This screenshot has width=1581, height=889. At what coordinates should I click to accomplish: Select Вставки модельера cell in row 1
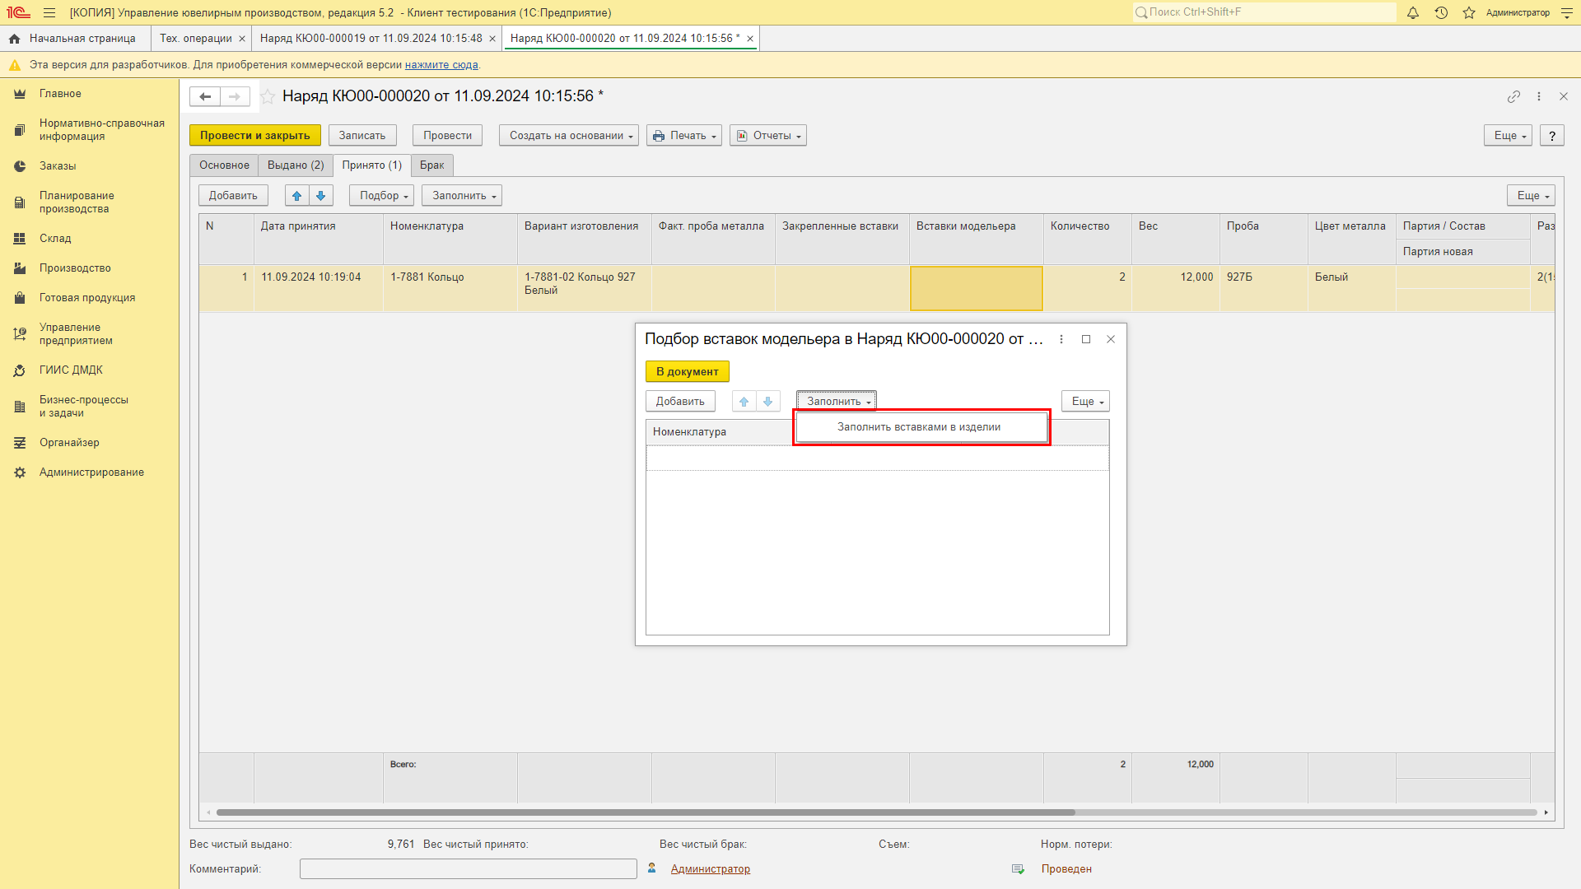977,288
